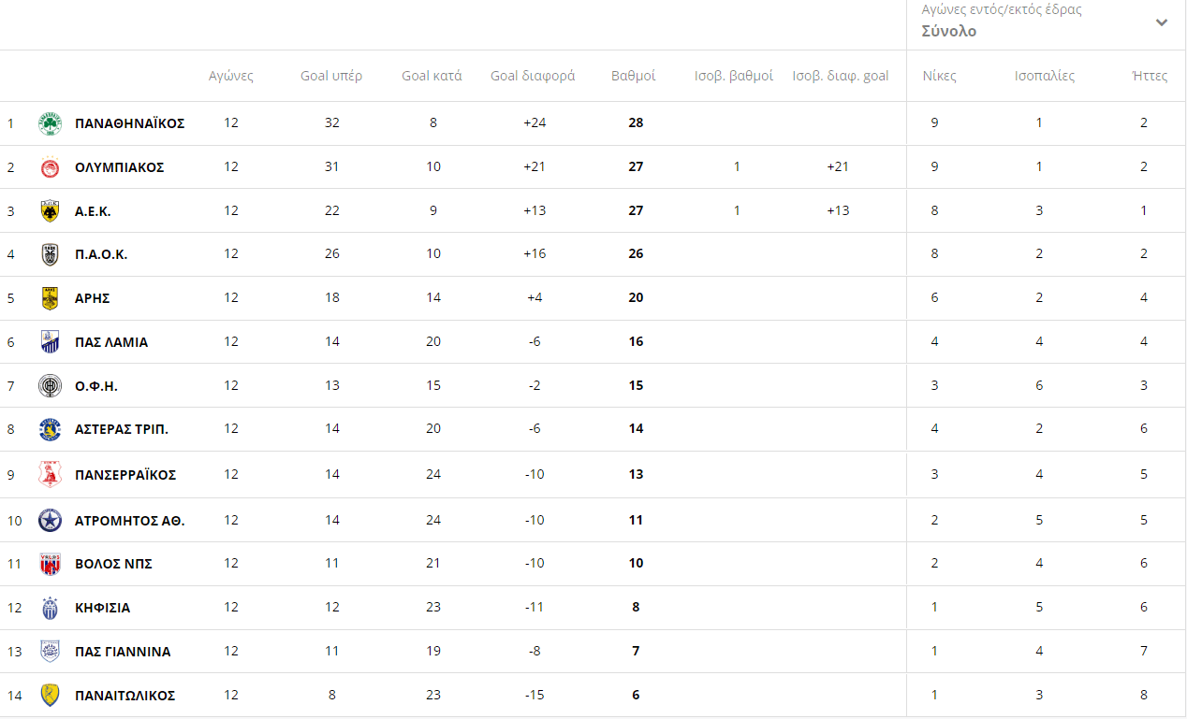Open the home/away matches dropdown chevron
This screenshot has height=719, width=1187.
(1162, 22)
